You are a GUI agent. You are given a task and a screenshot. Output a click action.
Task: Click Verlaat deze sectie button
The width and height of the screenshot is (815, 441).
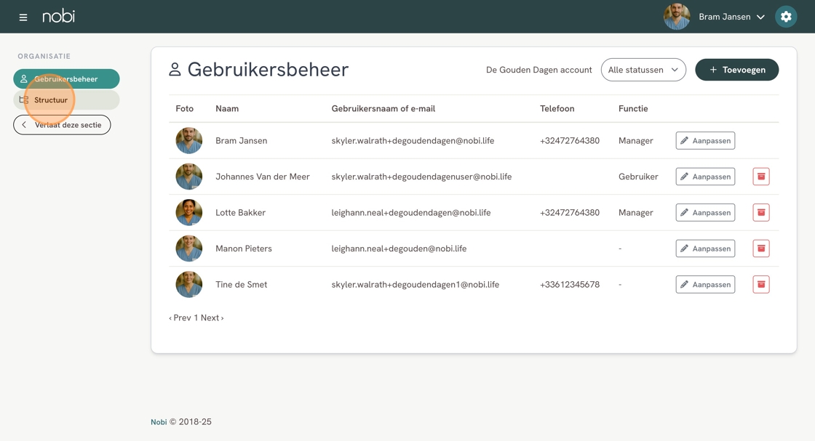tap(62, 124)
